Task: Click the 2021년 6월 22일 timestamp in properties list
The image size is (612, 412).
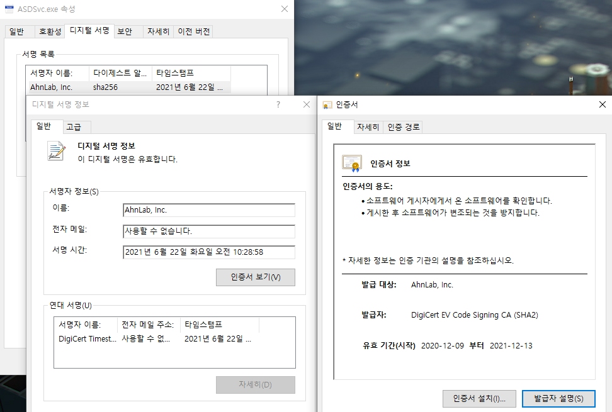Action: click(190, 87)
